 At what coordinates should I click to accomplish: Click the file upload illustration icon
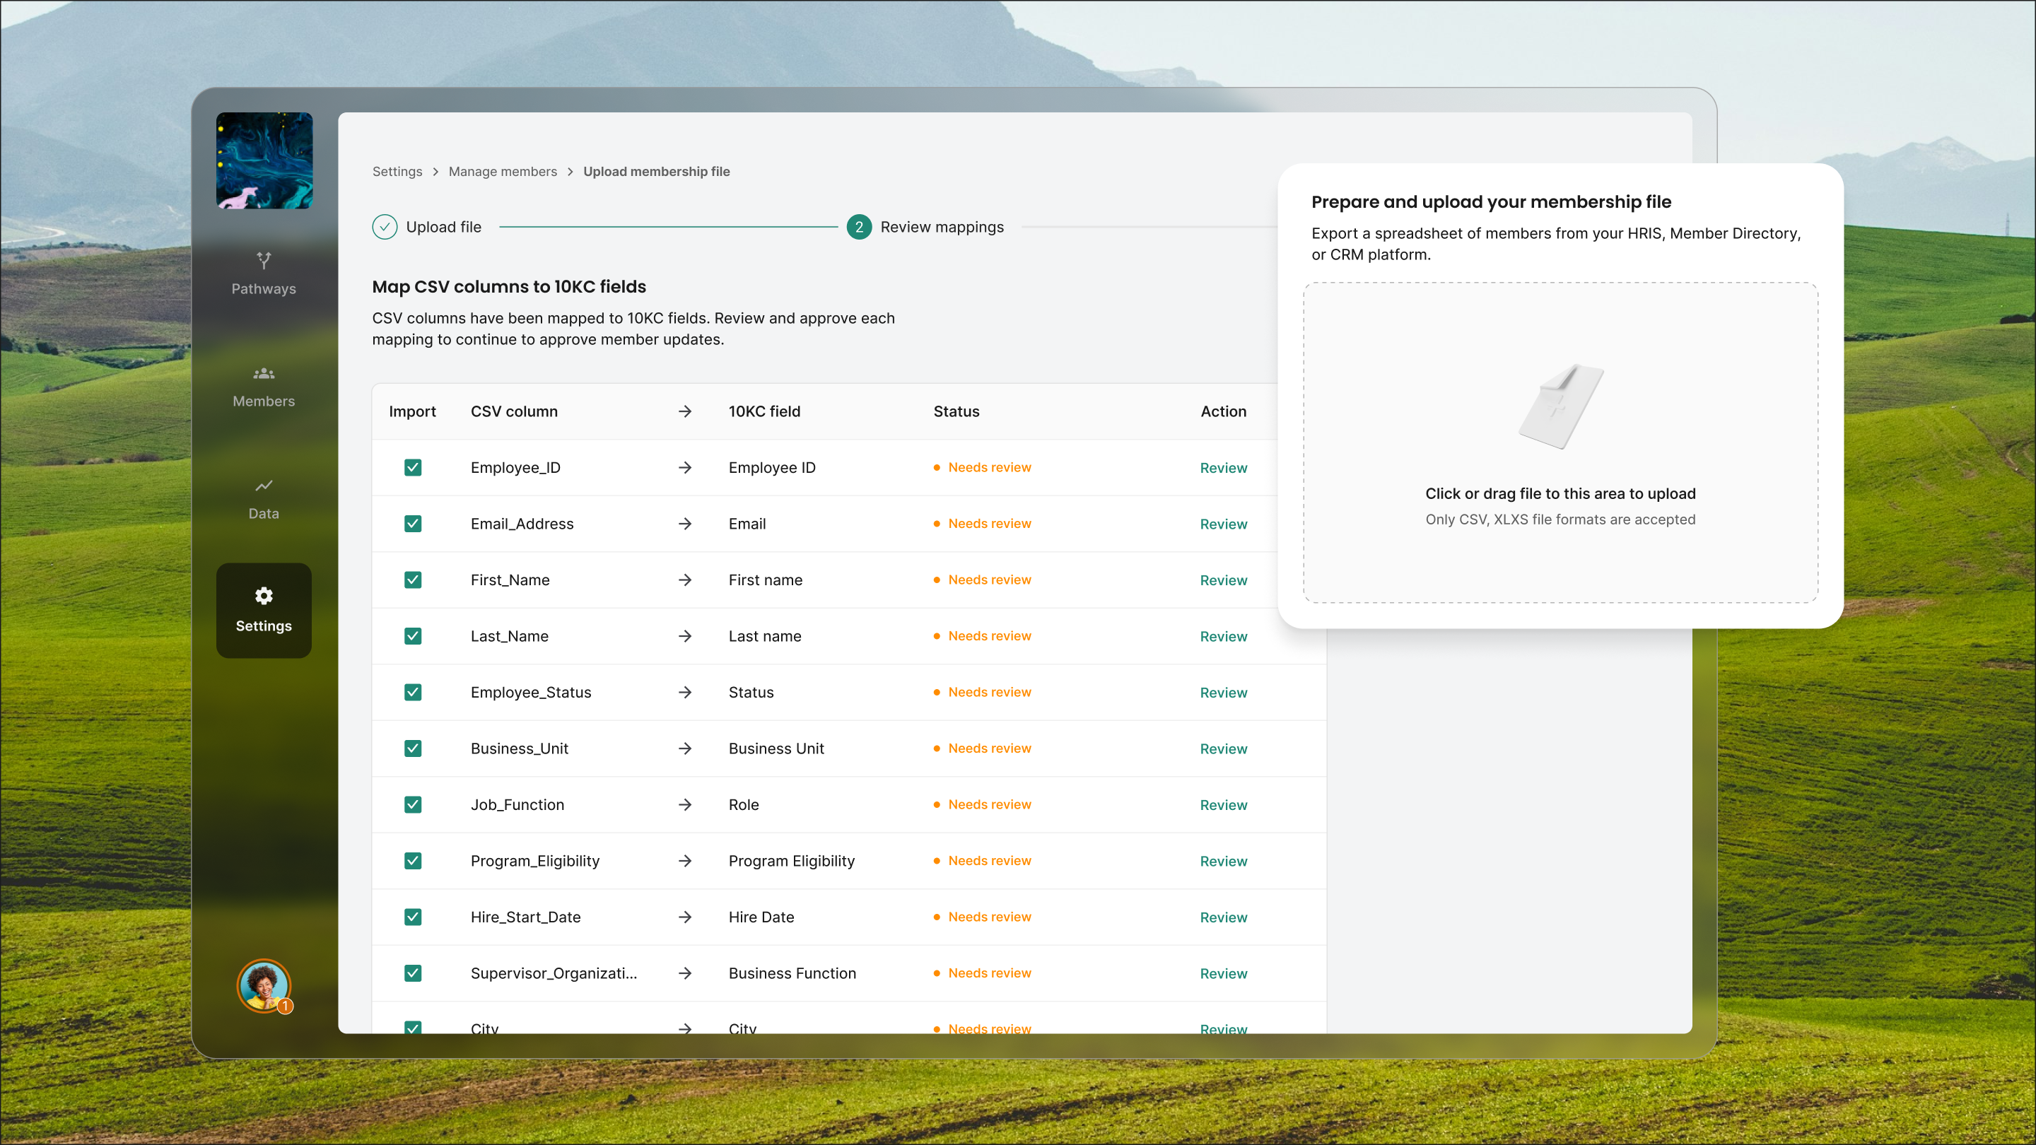[x=1561, y=406]
